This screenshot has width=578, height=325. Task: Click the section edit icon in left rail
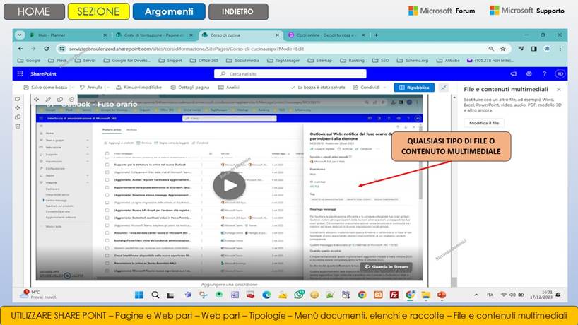(x=18, y=99)
